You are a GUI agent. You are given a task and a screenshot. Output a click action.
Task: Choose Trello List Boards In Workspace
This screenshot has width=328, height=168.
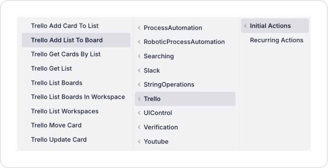[78, 97]
